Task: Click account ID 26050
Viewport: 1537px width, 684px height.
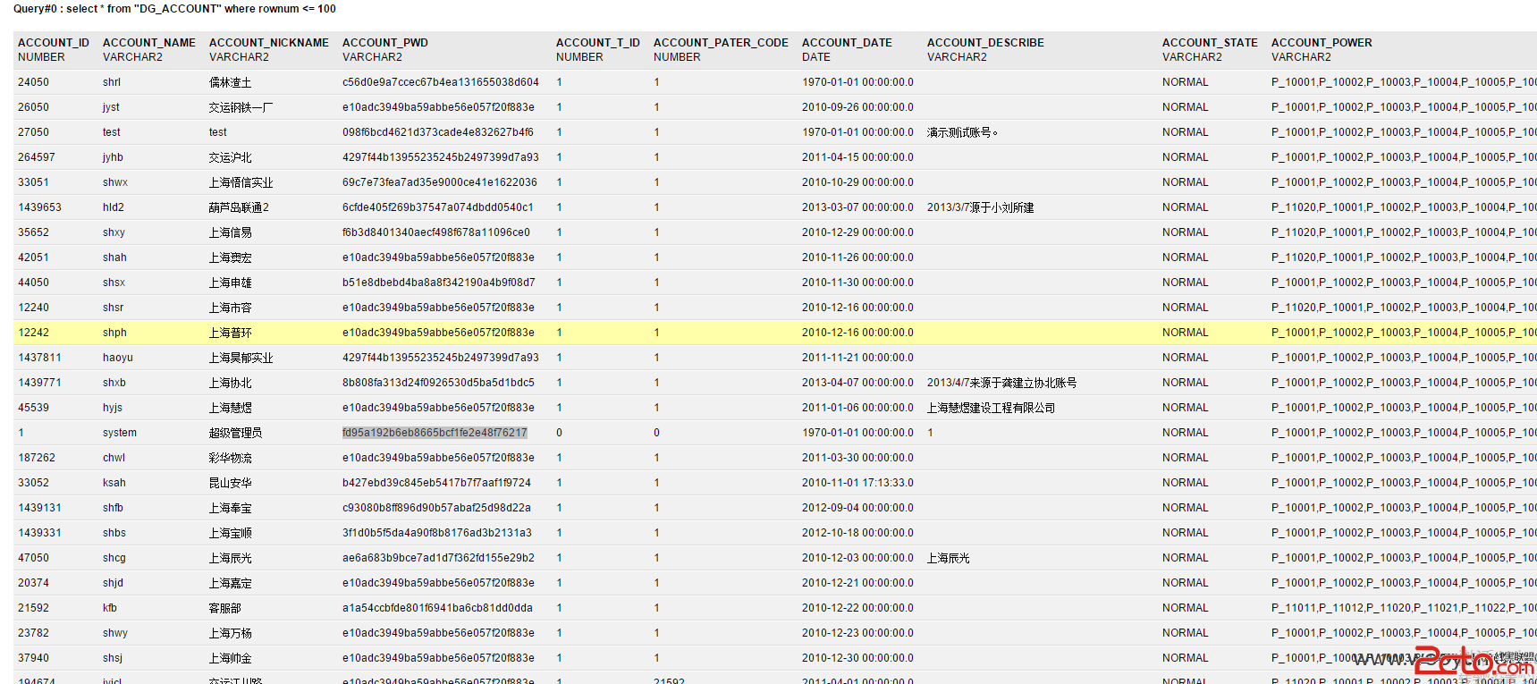Action: tap(34, 107)
